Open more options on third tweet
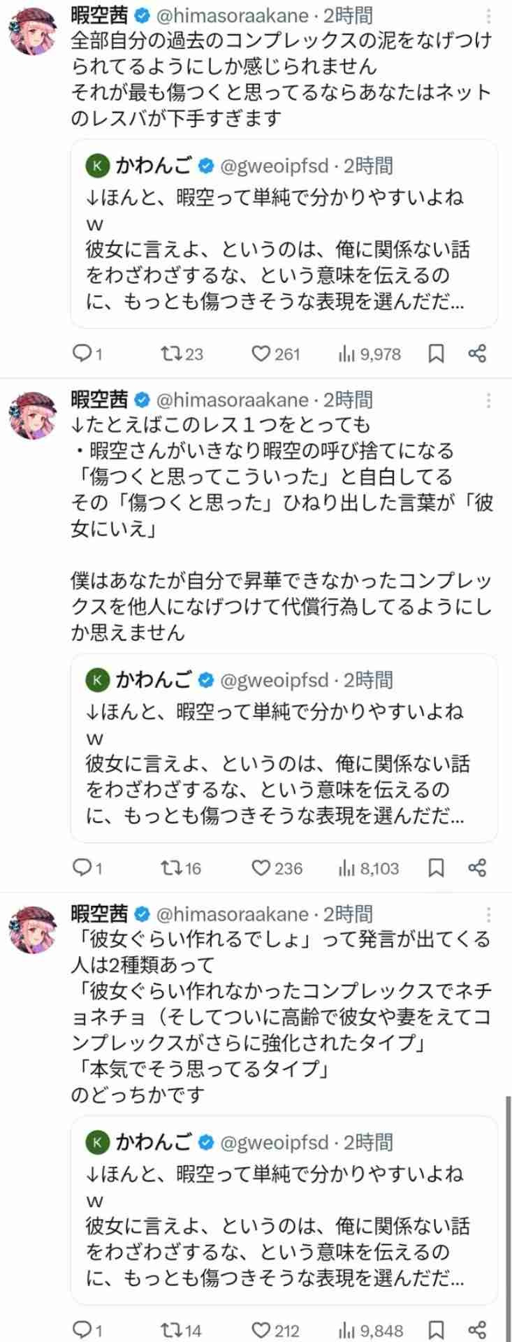512x1342 pixels. click(x=489, y=914)
